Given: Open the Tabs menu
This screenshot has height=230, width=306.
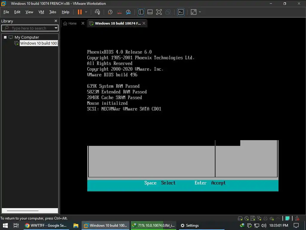Looking at the screenshot, I should [x=53, y=12].
